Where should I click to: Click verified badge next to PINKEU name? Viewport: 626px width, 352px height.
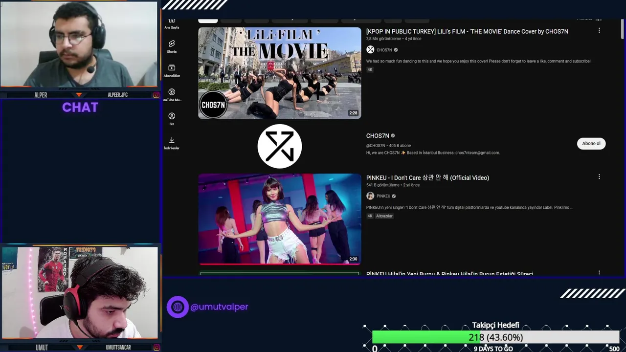click(394, 196)
